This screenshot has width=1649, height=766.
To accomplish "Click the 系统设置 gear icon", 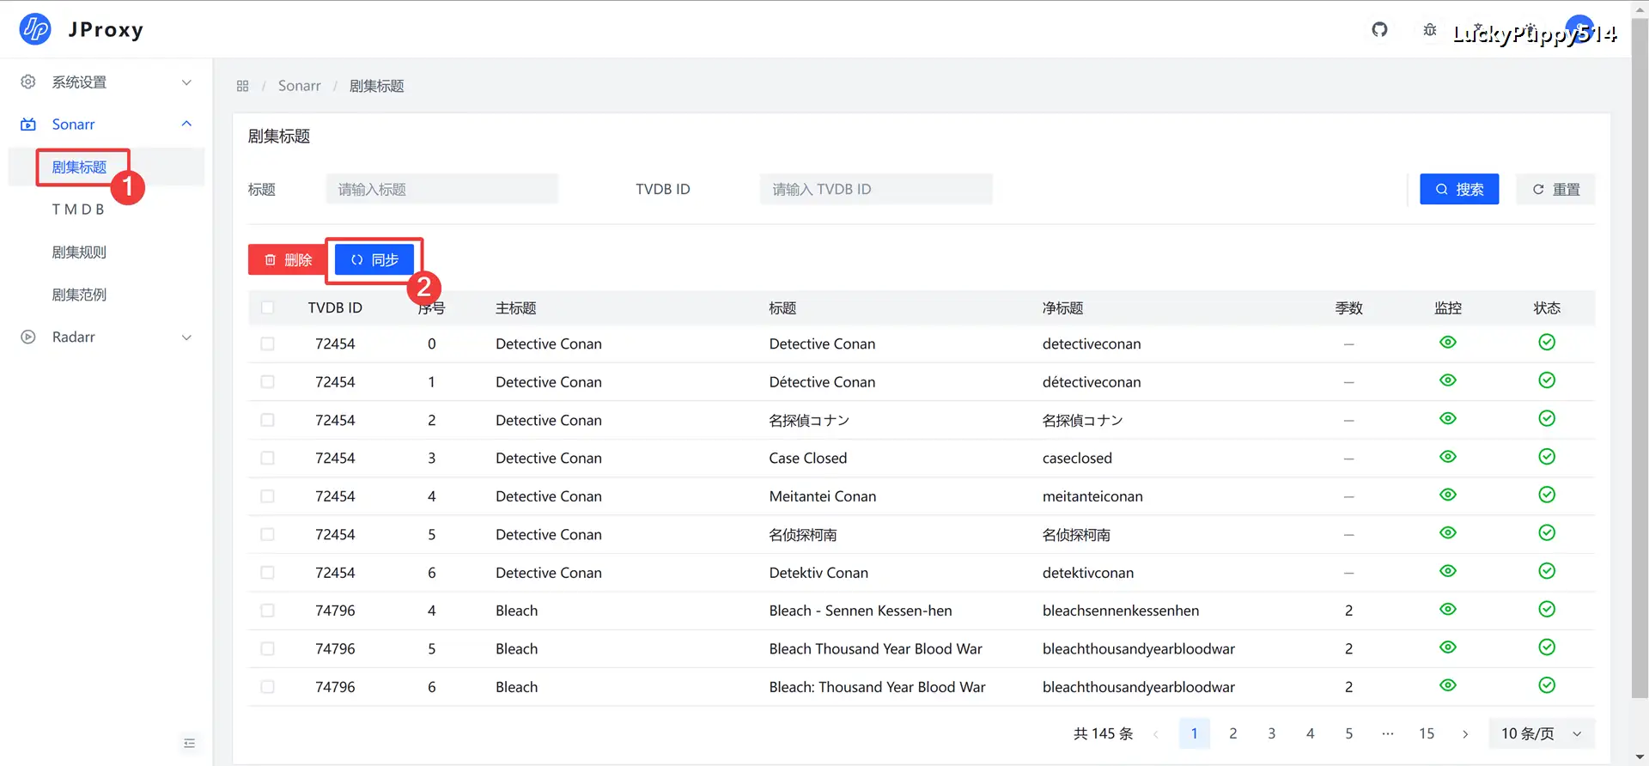I will tap(28, 82).
